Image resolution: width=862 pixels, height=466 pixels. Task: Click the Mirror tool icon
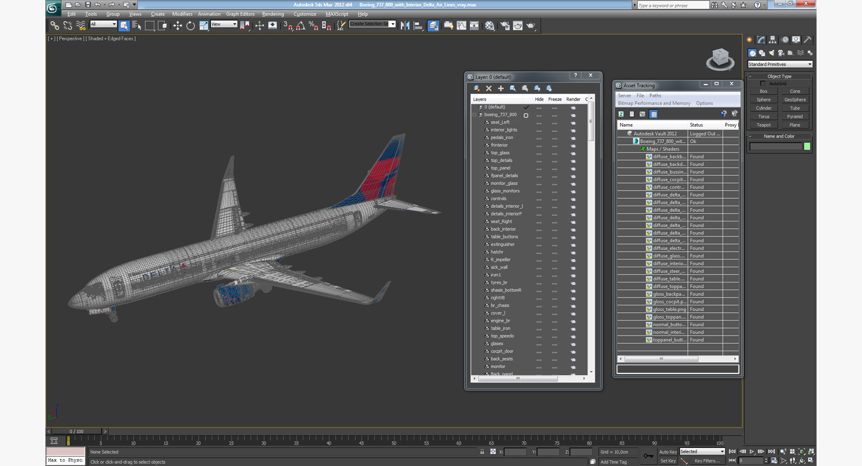(x=405, y=25)
